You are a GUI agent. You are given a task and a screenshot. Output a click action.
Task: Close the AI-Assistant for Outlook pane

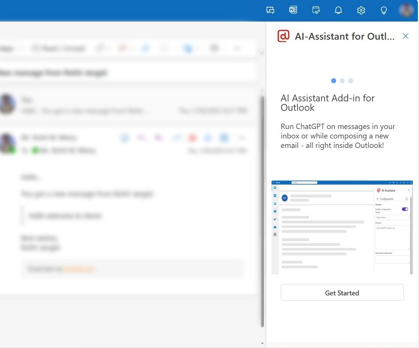tap(405, 36)
